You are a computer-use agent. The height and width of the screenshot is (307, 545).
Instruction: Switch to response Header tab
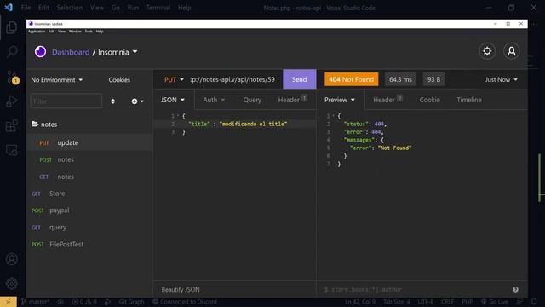point(387,100)
